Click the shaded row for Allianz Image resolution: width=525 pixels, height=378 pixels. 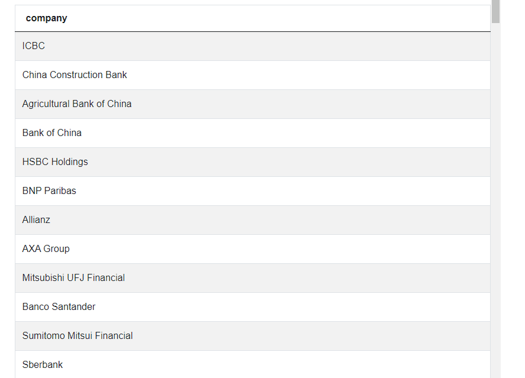click(237, 219)
